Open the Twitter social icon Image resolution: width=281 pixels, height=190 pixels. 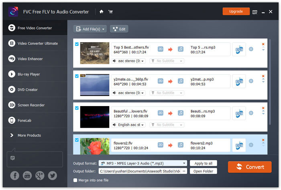[x=53, y=176]
